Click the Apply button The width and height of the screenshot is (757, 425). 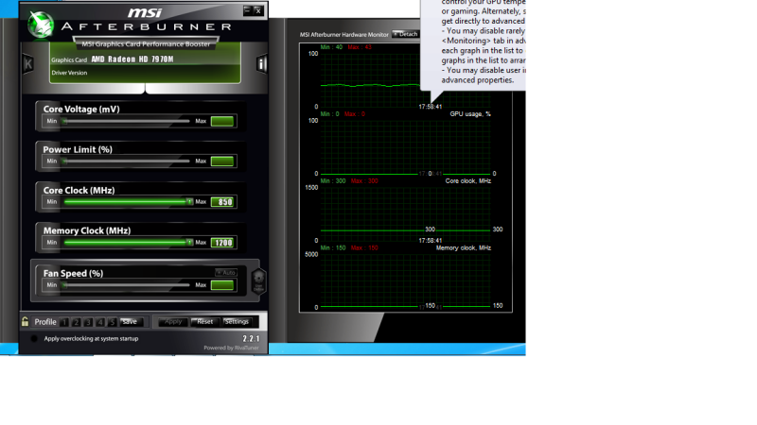(x=173, y=321)
